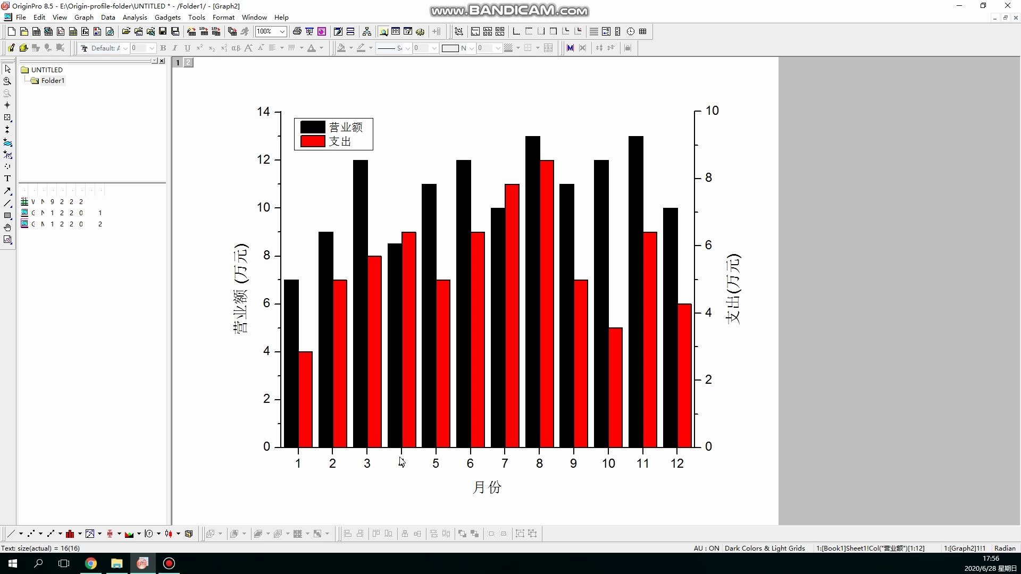Image resolution: width=1021 pixels, height=574 pixels.
Task: Toggle Bold text formatting
Action: click(163, 48)
